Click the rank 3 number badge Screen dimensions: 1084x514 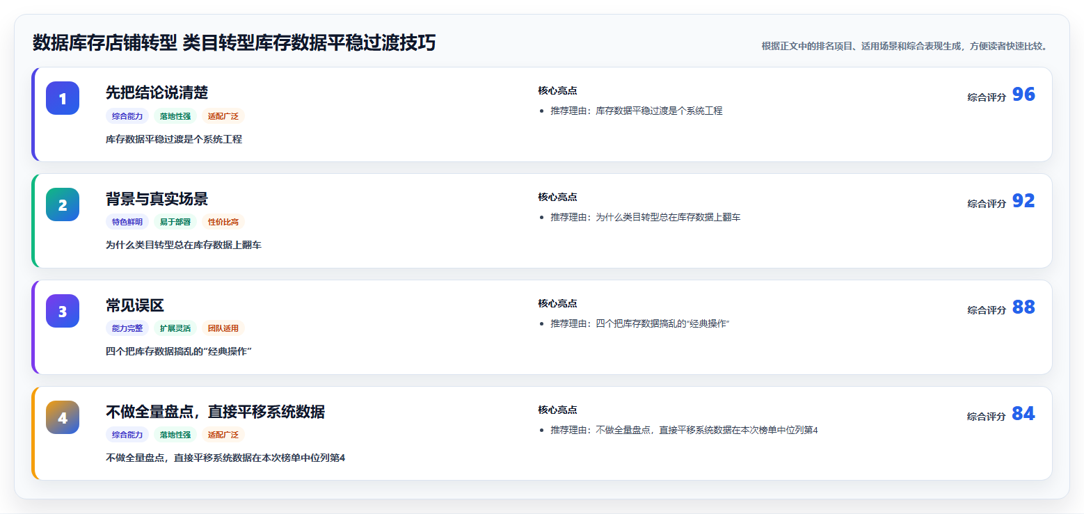click(63, 311)
